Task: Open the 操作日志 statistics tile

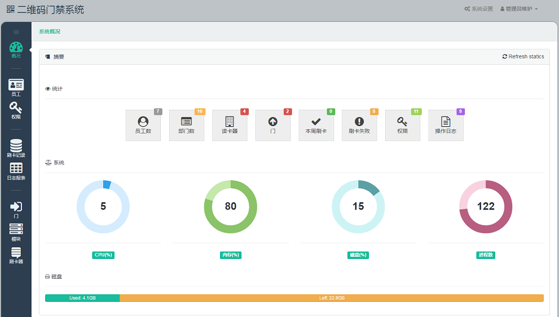Action: pos(446,125)
